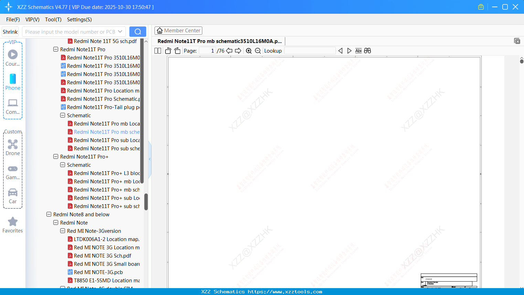Open the Favorites panel
Screen dimensions: 524x295
(x=13, y=225)
